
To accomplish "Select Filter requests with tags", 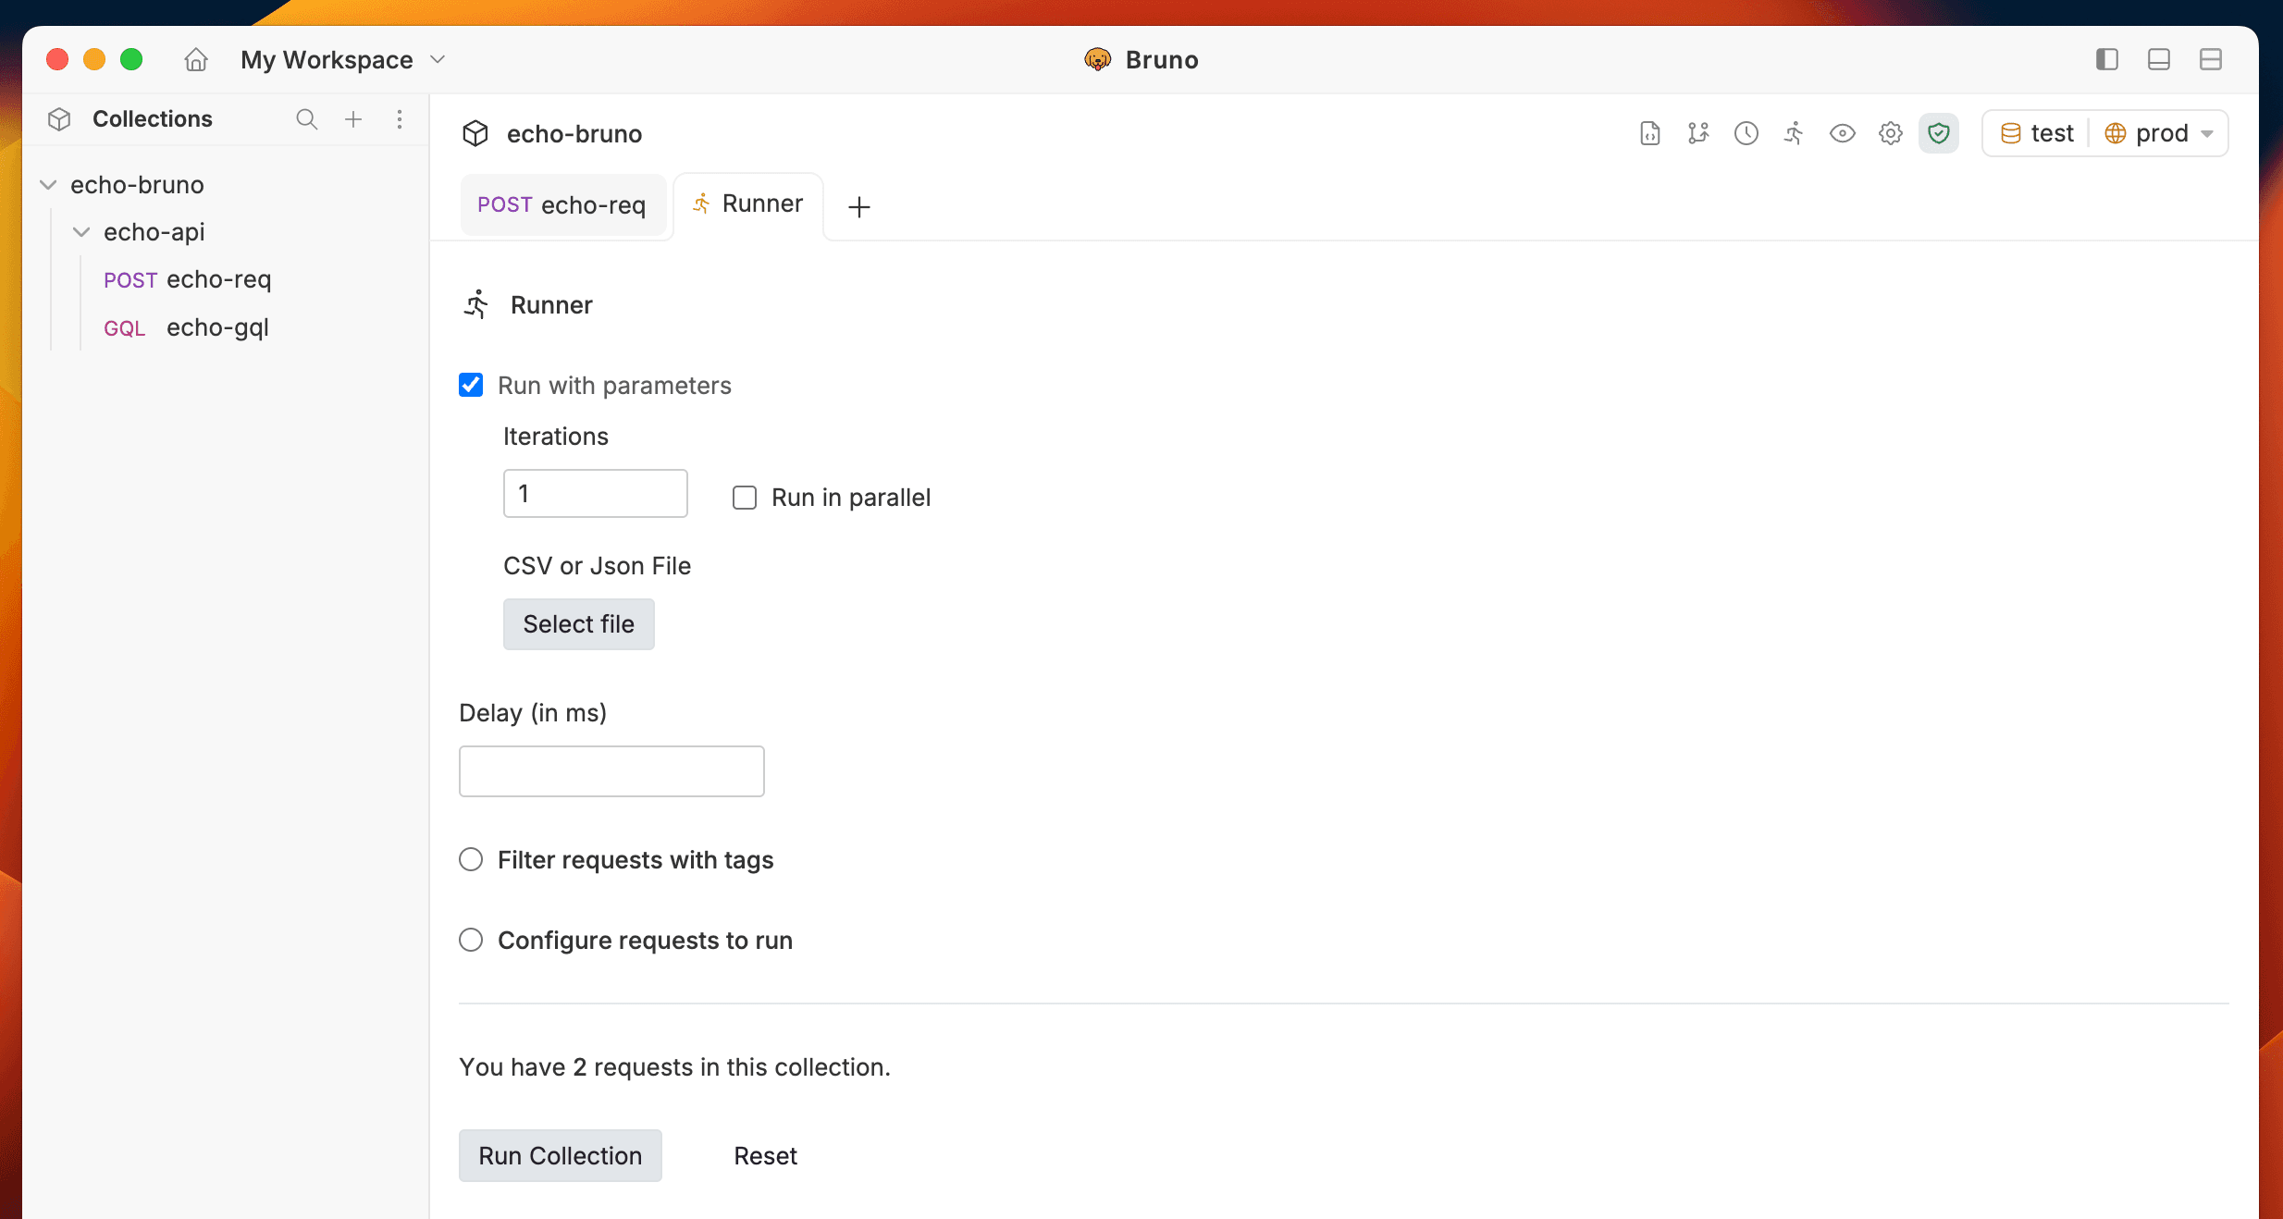I will pos(471,859).
